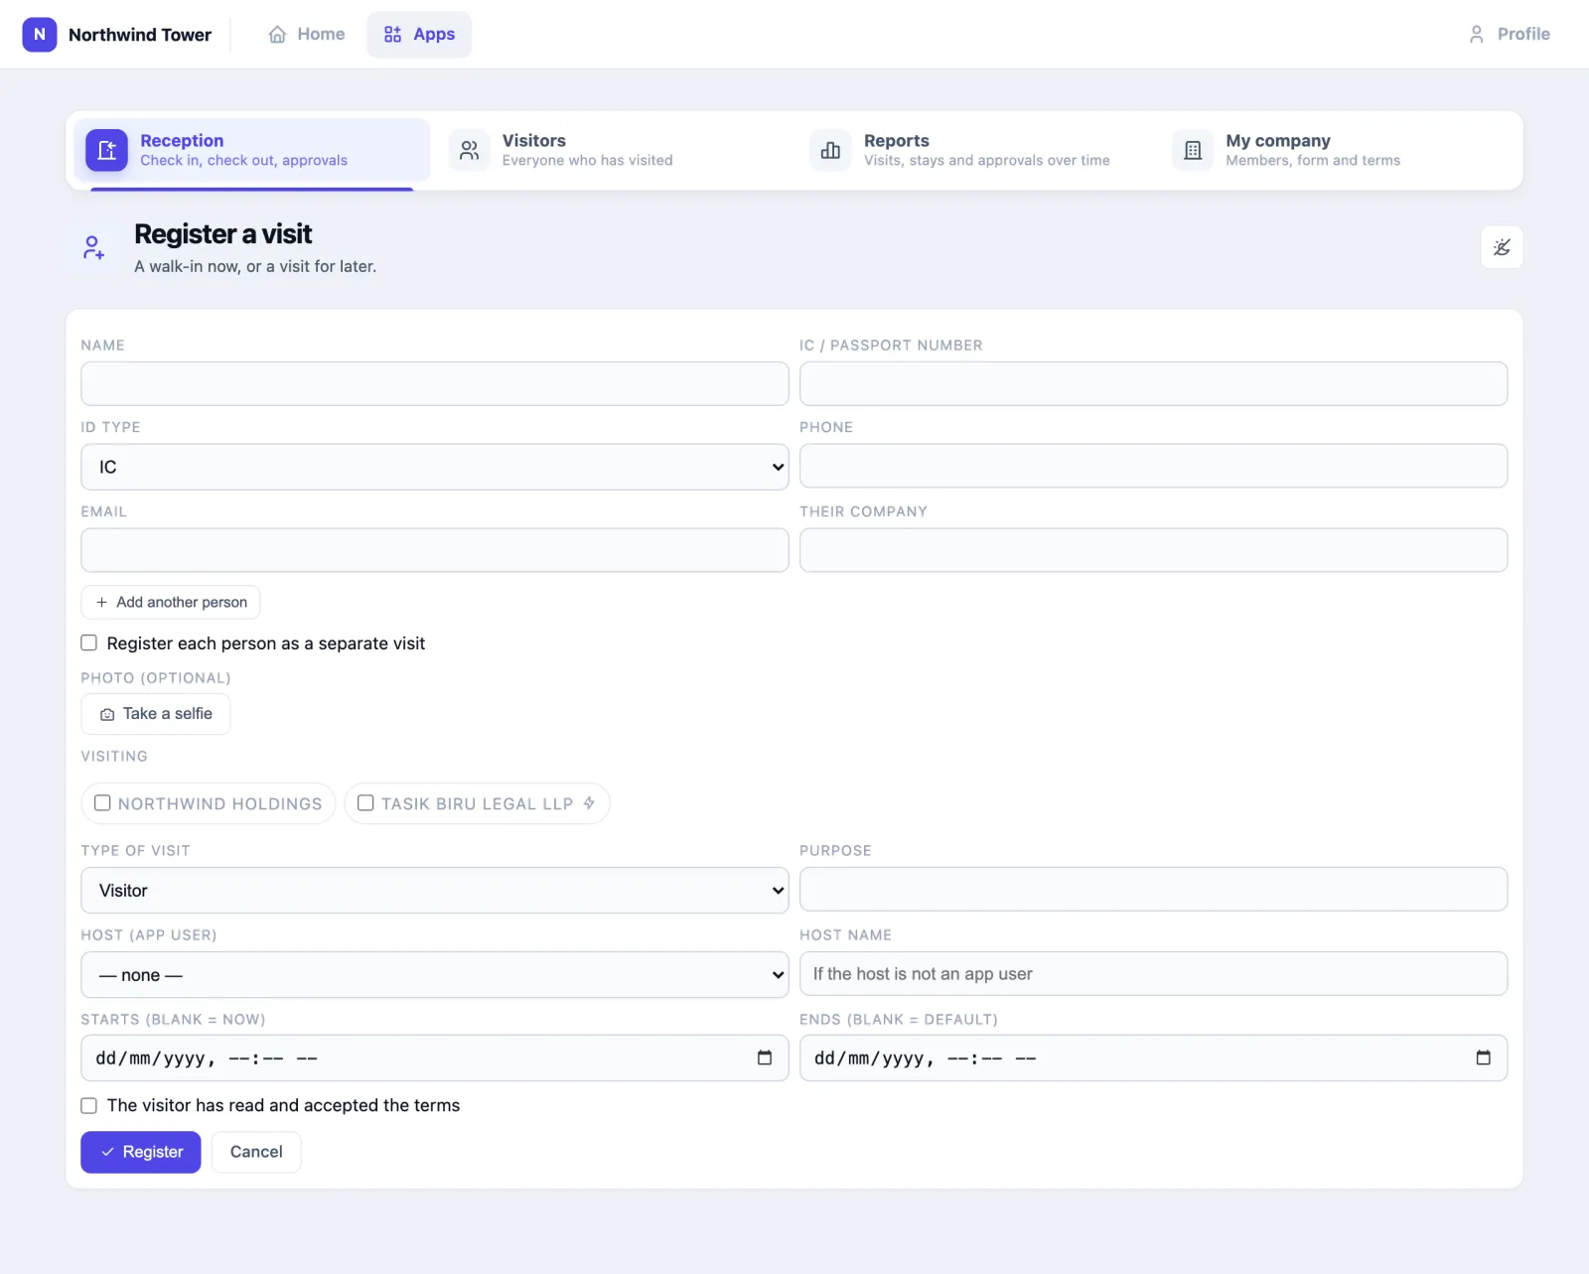Expand the Type of Visit dropdown
Image resolution: width=1589 pixels, height=1274 pixels.
pyautogui.click(x=435, y=891)
